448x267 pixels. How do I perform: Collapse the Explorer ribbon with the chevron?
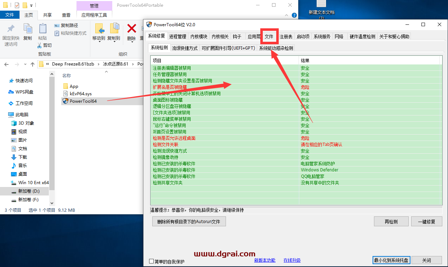coord(287,15)
